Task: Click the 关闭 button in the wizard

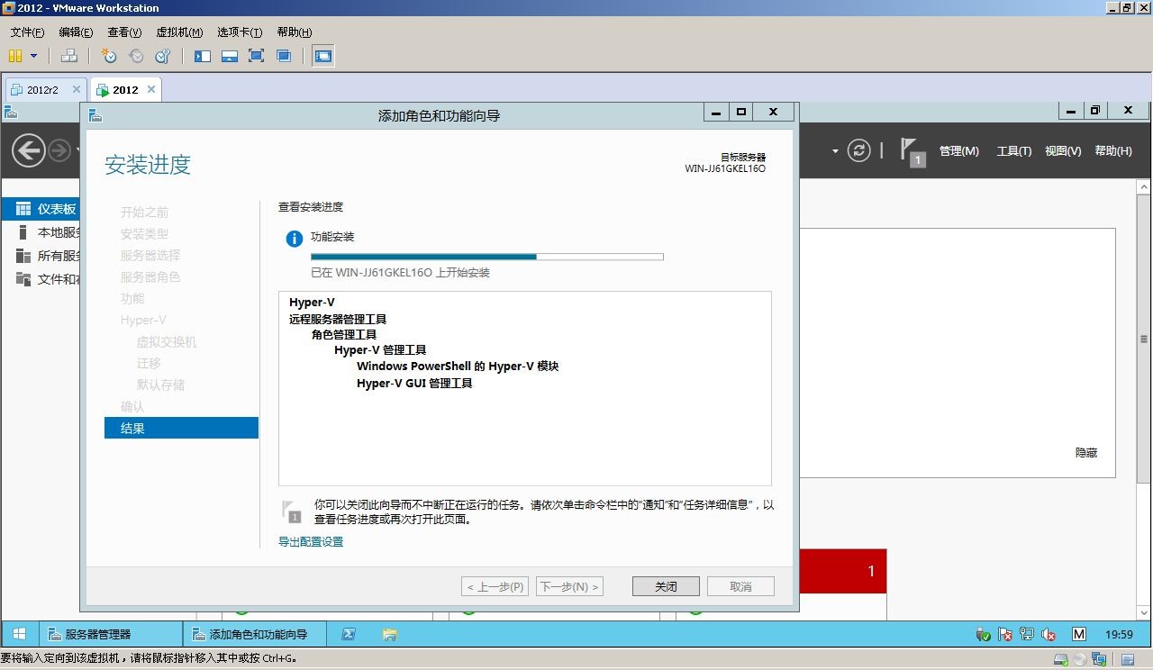Action: tap(666, 586)
